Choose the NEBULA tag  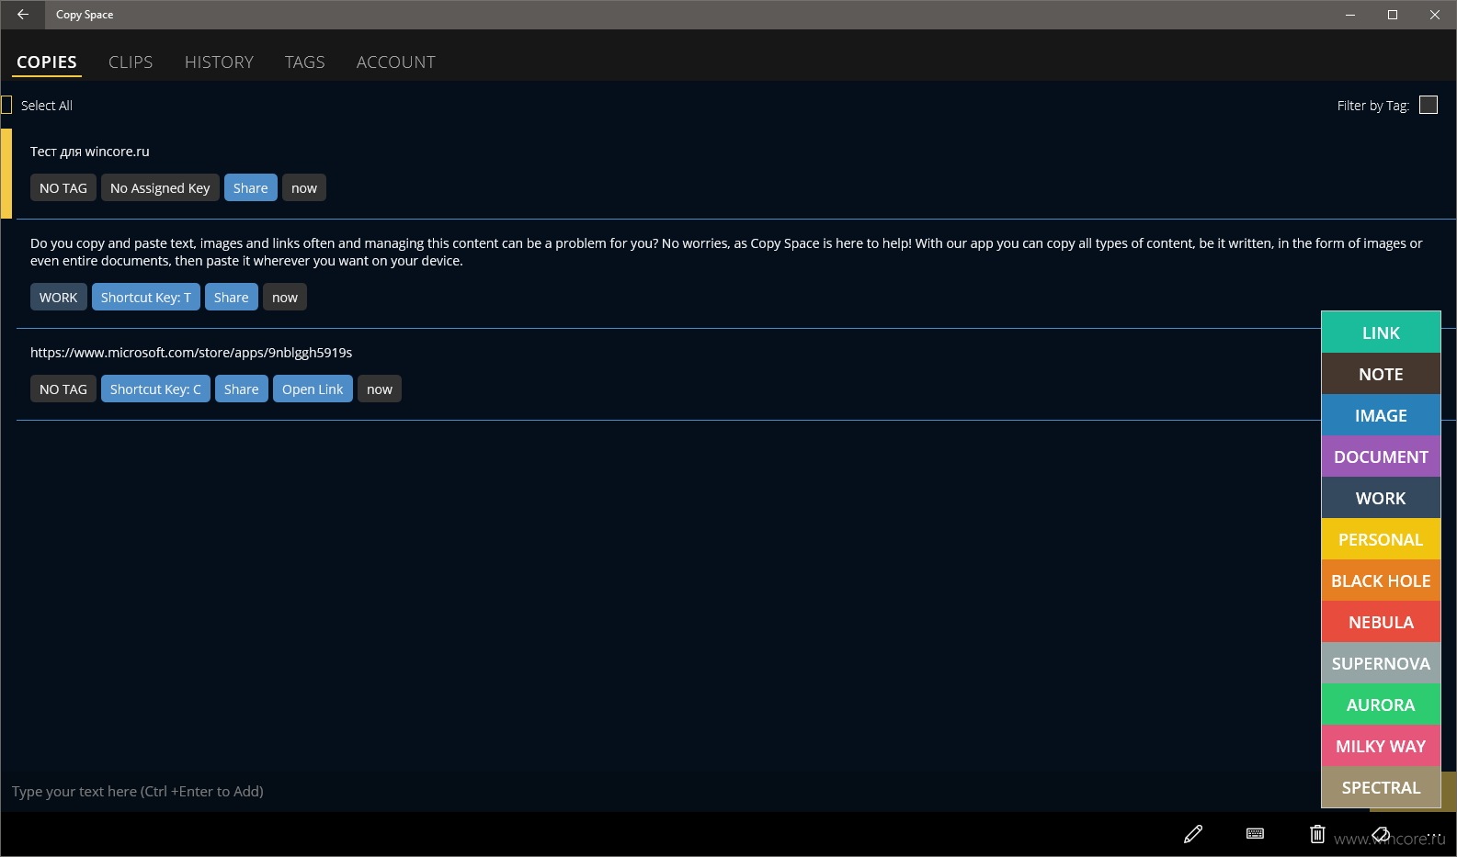click(1381, 622)
